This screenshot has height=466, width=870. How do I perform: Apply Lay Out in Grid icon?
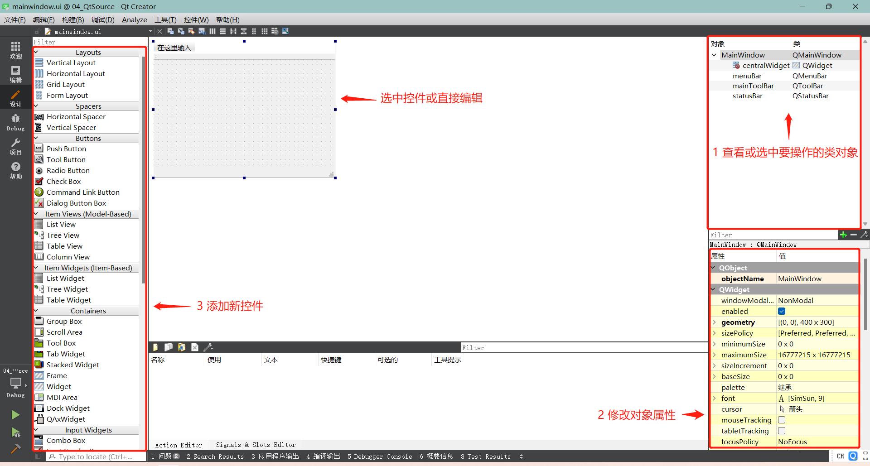(x=264, y=31)
